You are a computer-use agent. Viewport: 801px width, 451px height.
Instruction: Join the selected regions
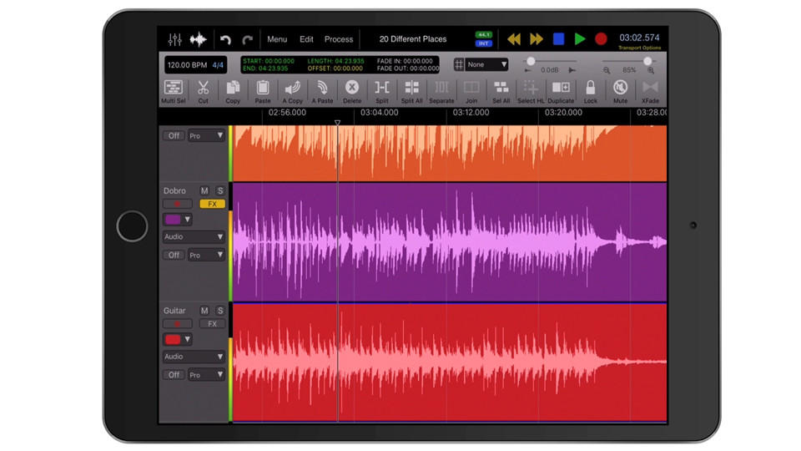(471, 92)
